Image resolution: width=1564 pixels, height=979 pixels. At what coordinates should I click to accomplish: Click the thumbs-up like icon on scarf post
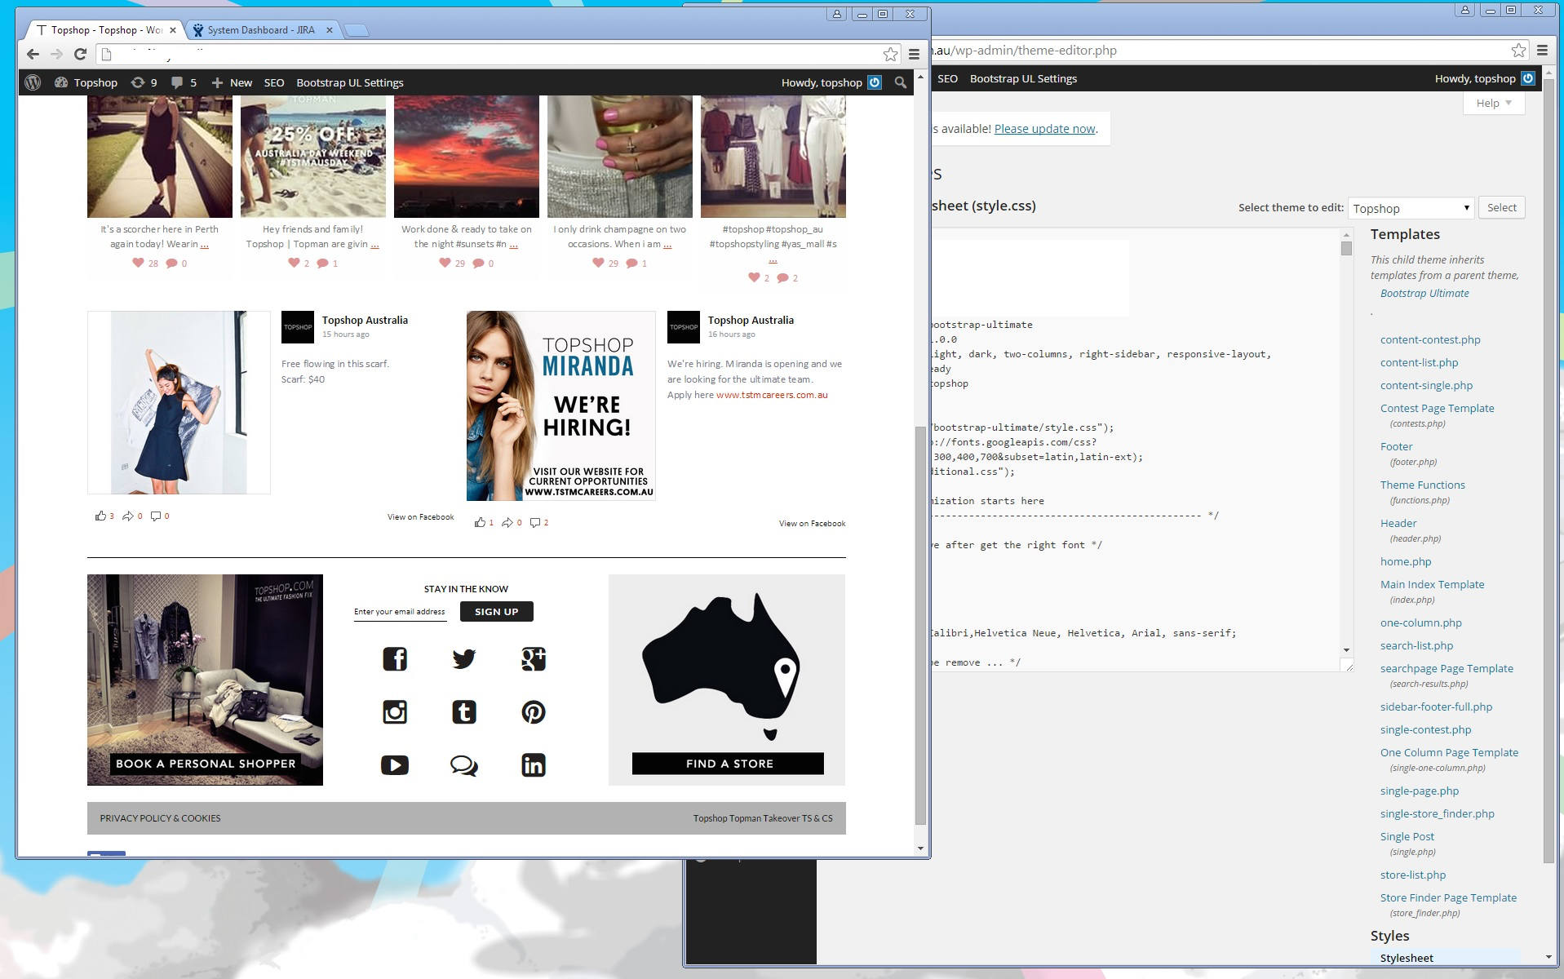(100, 516)
